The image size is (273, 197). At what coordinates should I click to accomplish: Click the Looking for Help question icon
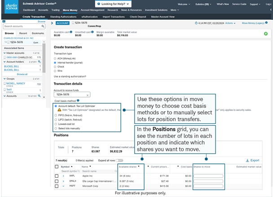pos(99,4)
